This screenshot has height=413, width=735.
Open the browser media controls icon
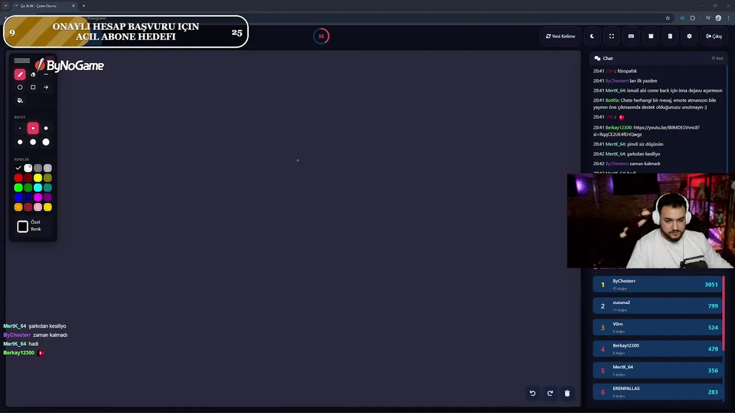click(x=708, y=18)
